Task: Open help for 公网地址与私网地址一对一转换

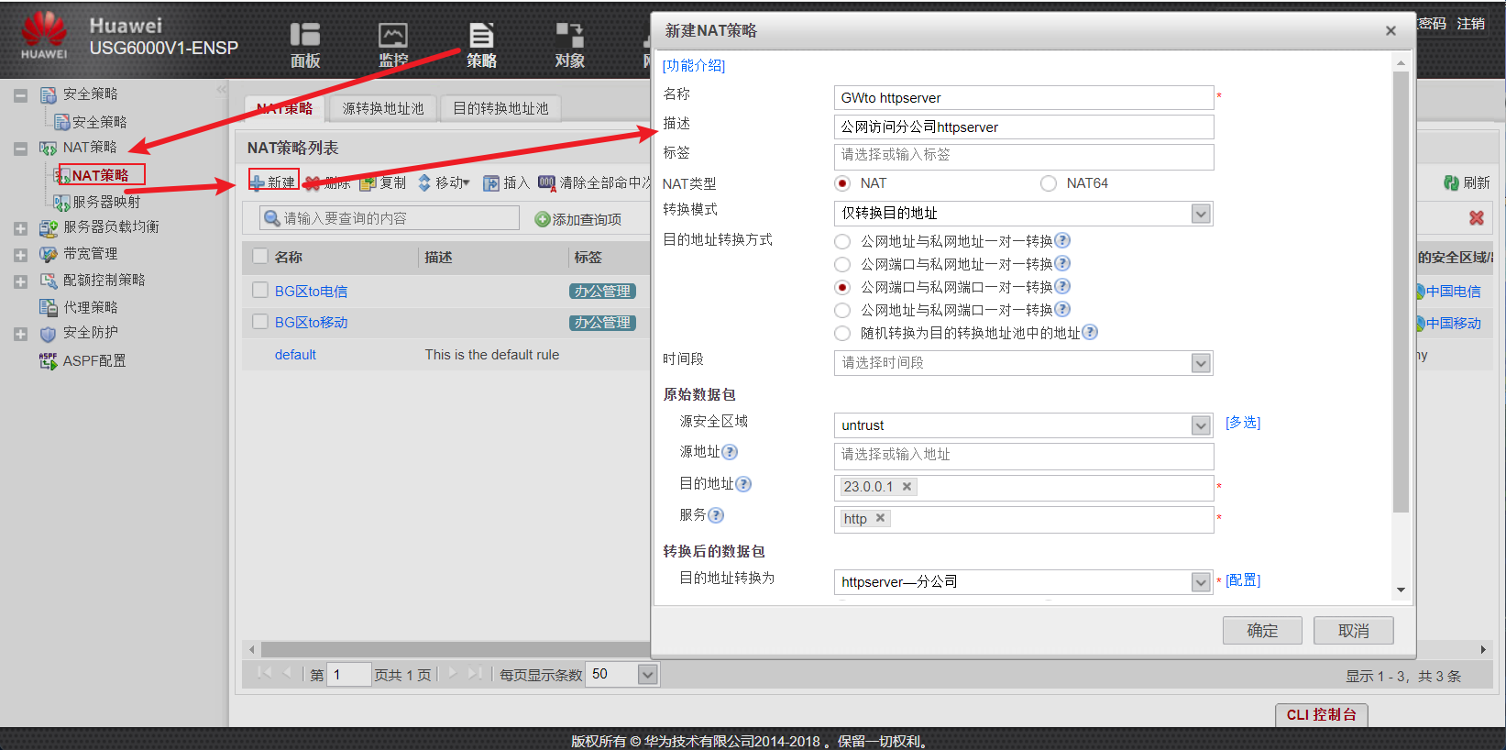Action: [1062, 240]
